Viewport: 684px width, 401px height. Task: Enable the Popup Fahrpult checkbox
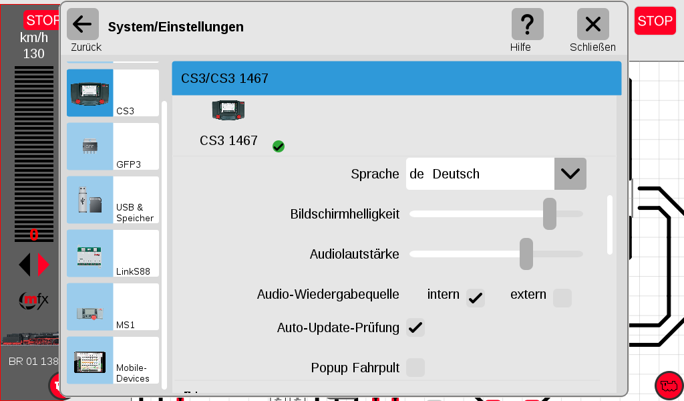[x=415, y=368]
